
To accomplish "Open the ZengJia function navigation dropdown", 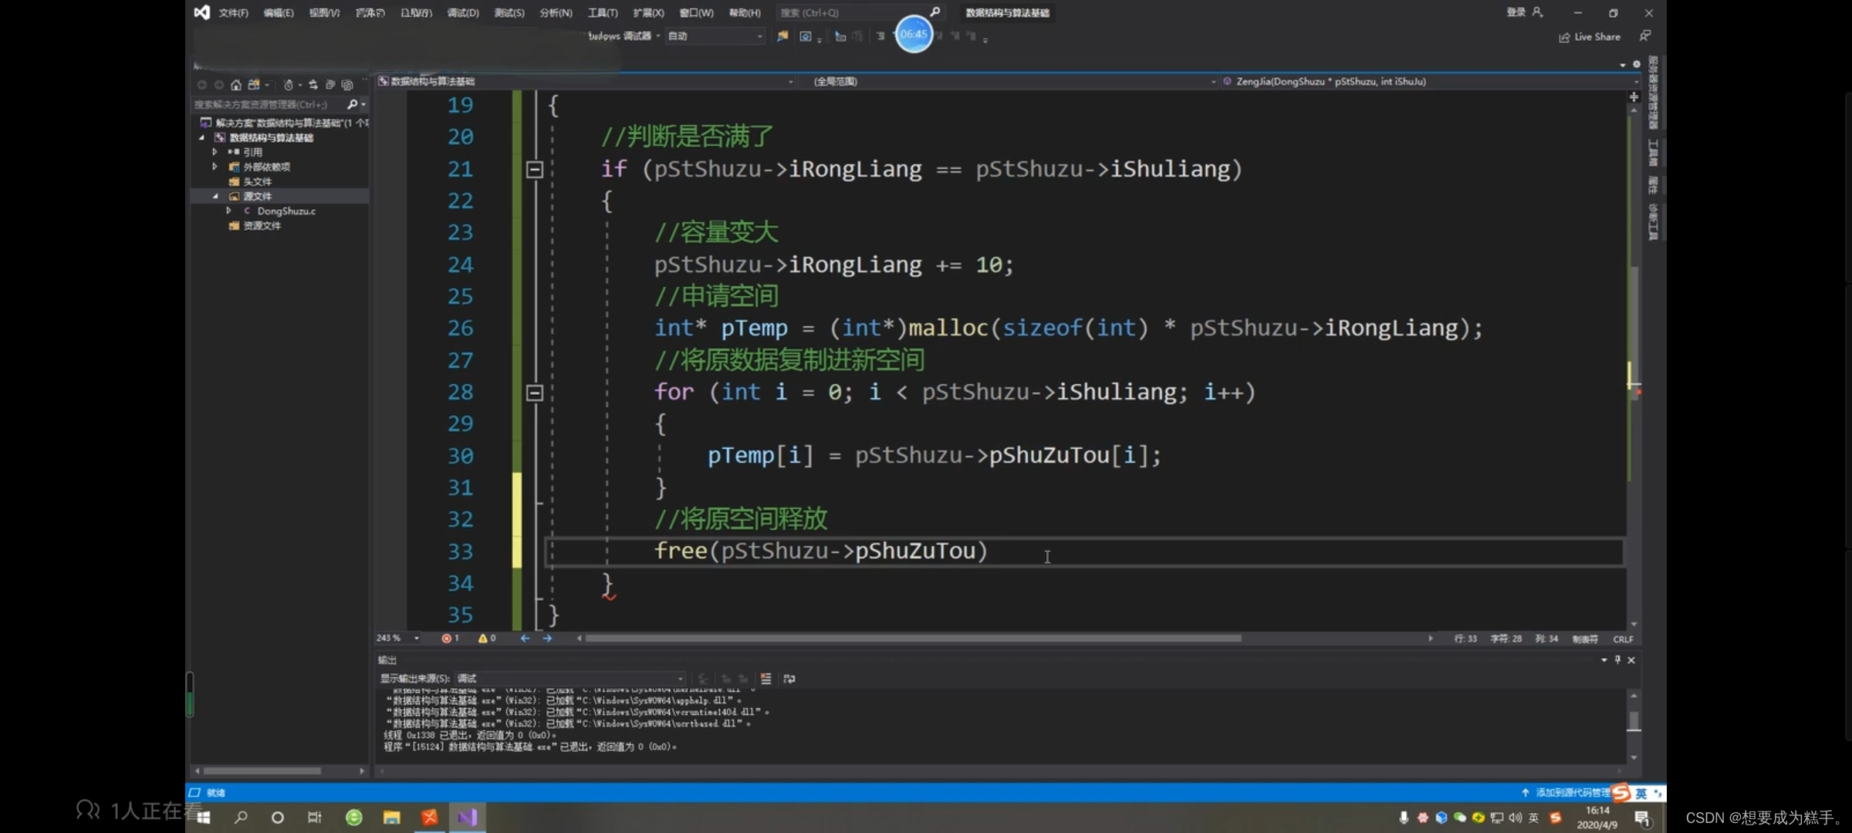I will point(1431,81).
